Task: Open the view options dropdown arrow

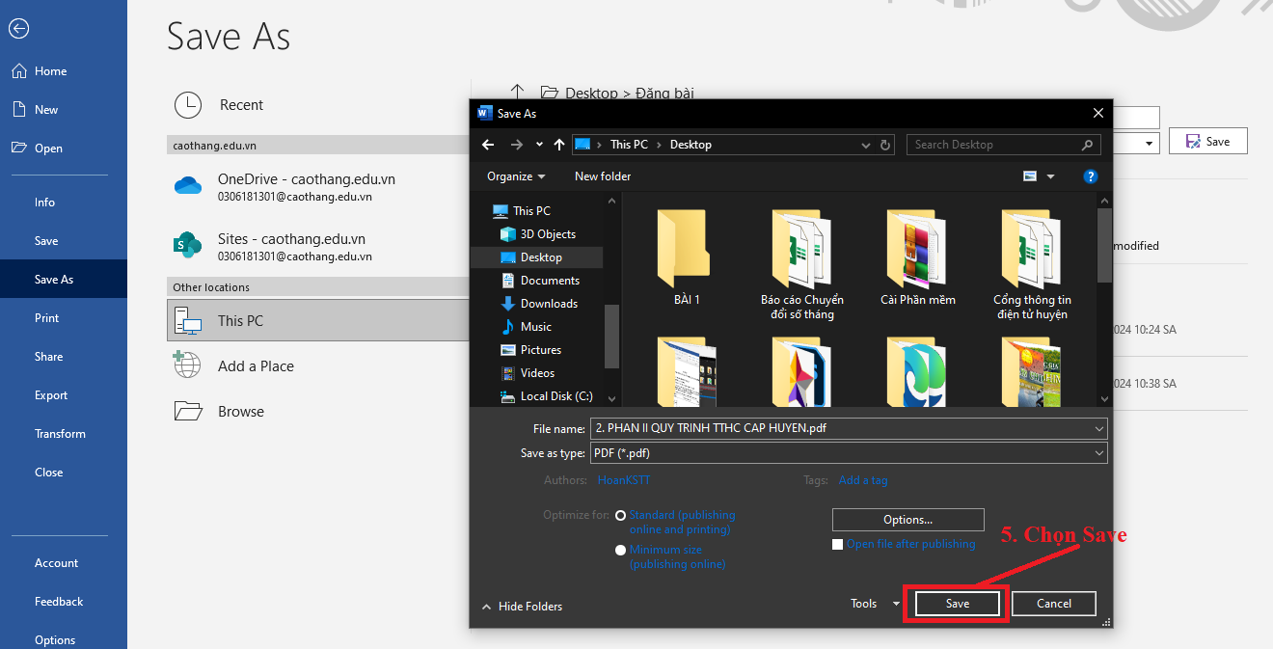Action: (1050, 176)
